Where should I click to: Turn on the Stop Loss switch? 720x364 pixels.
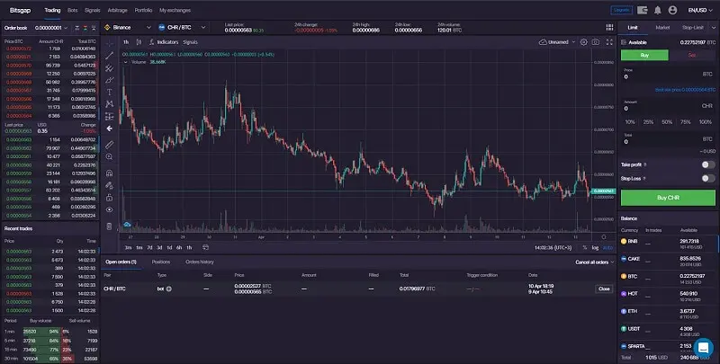pyautogui.click(x=708, y=178)
